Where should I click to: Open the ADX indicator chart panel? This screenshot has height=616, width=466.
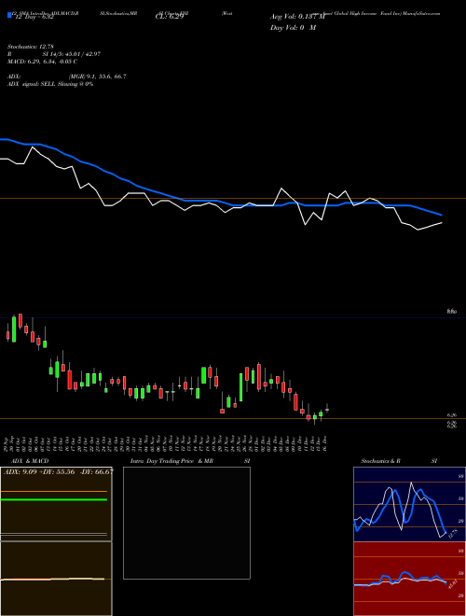click(56, 504)
